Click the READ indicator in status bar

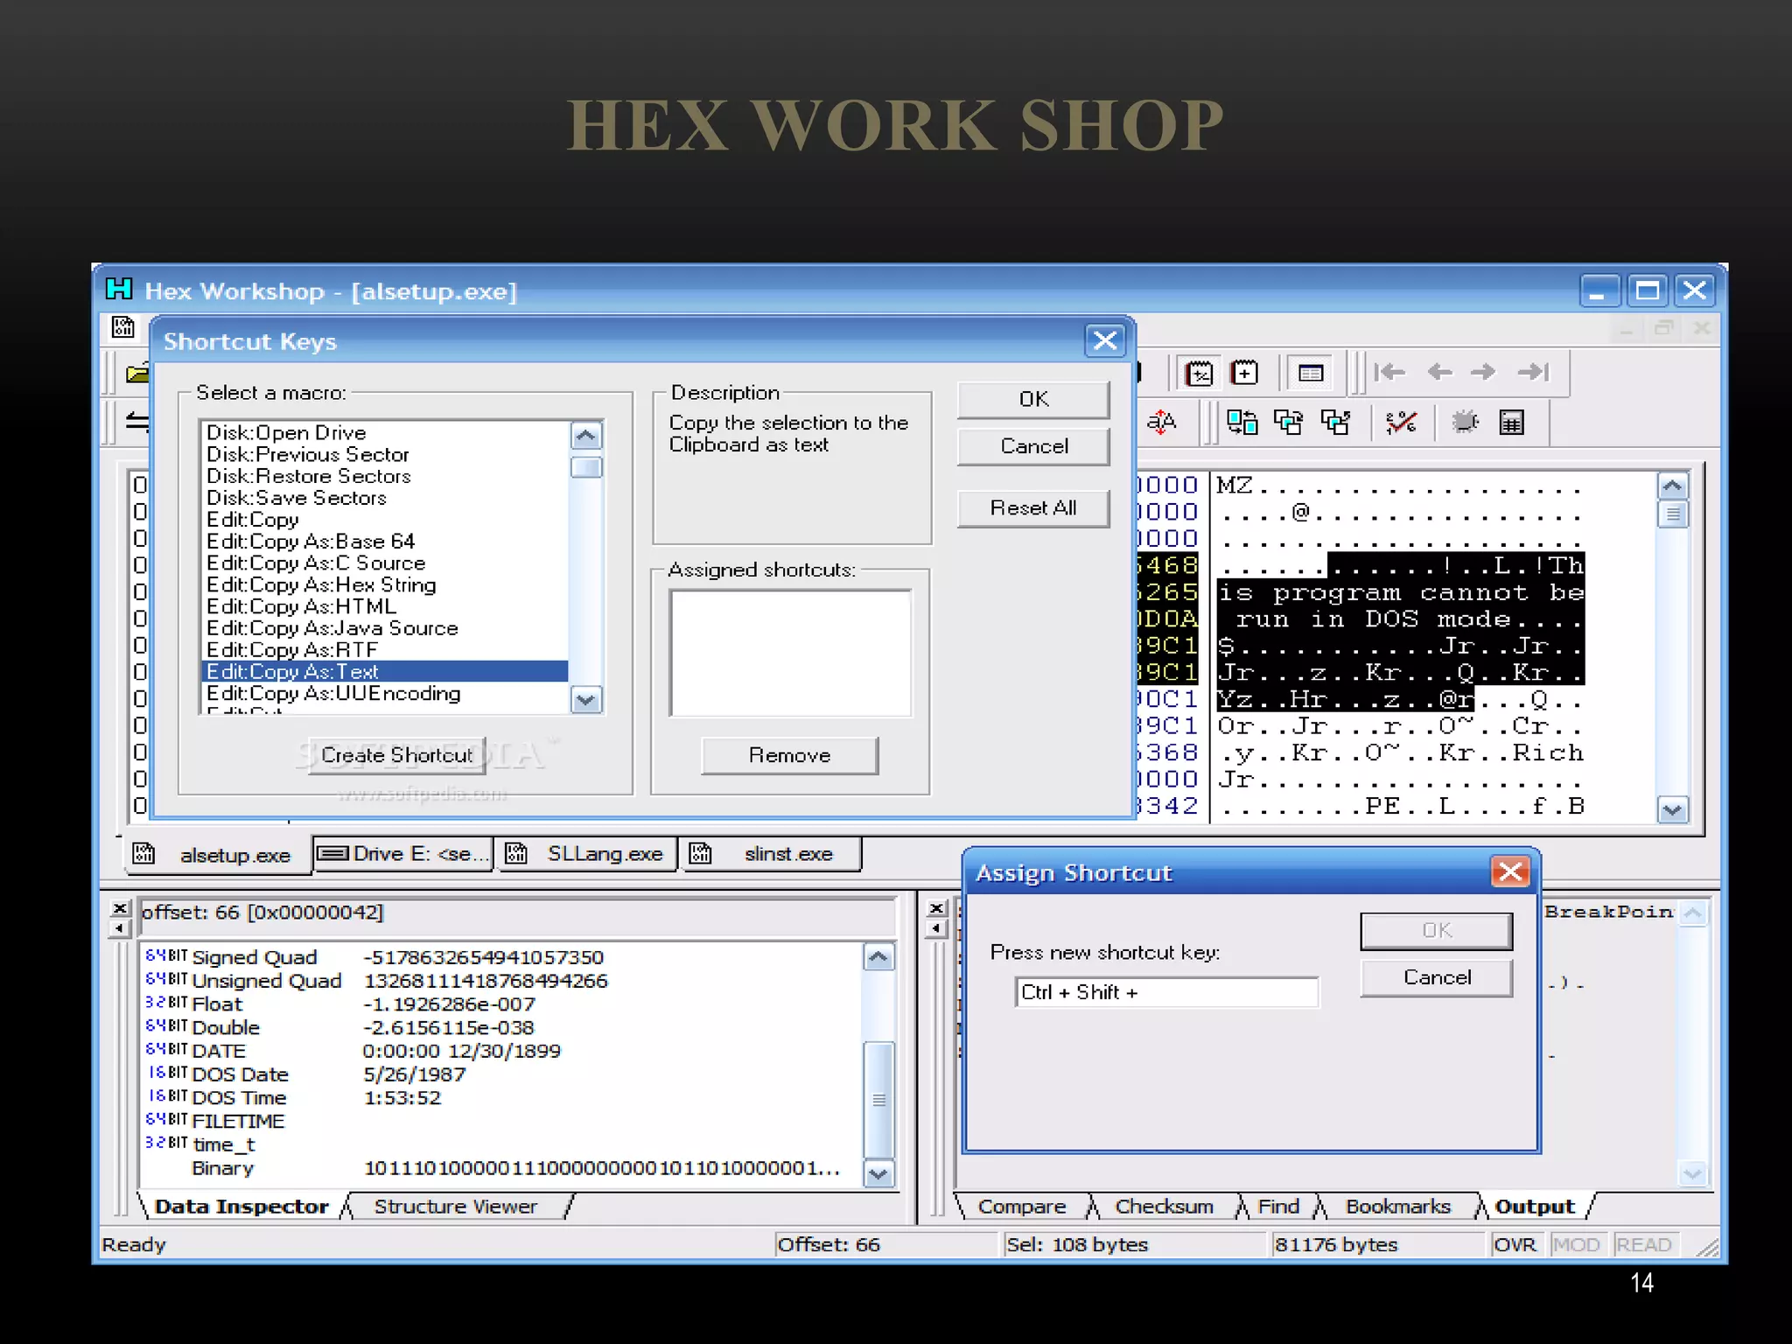click(x=1644, y=1244)
